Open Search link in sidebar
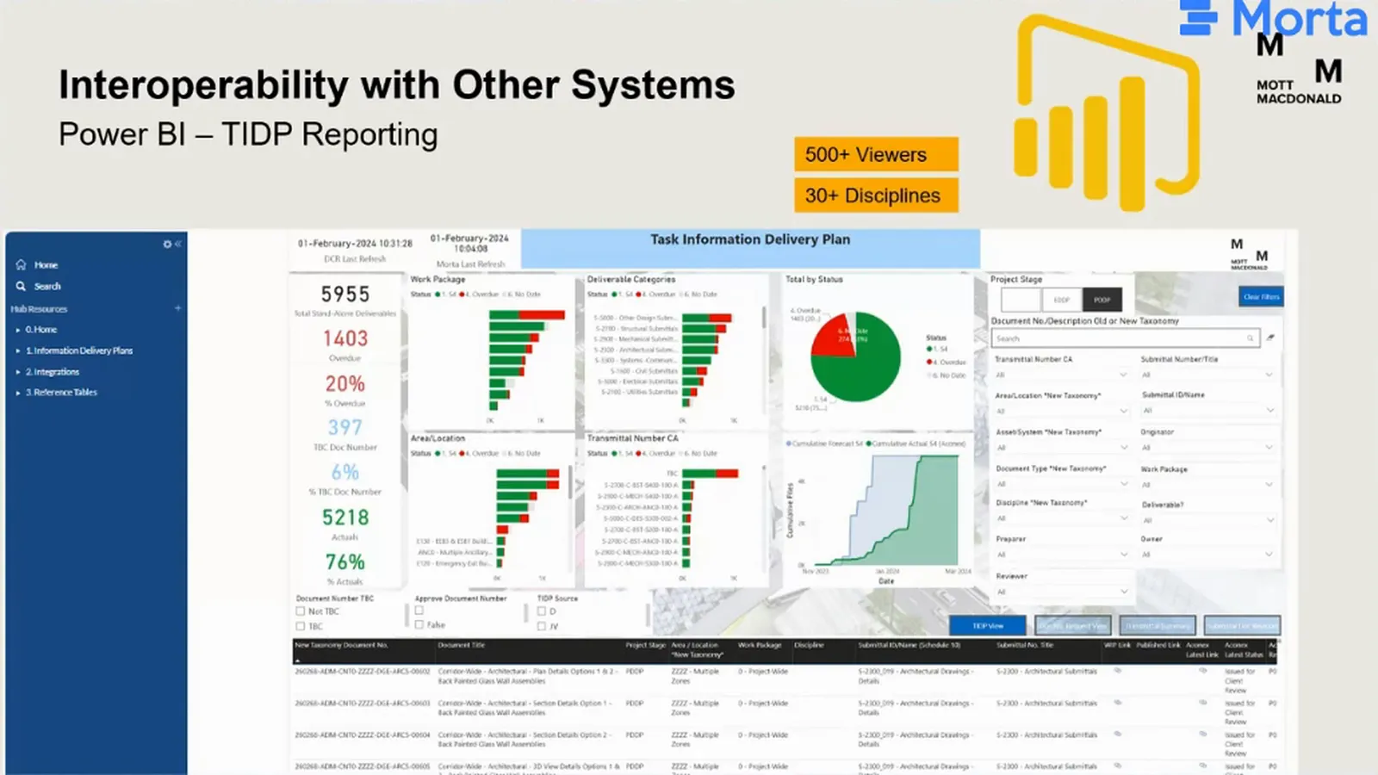1378x775 pixels. tap(47, 286)
